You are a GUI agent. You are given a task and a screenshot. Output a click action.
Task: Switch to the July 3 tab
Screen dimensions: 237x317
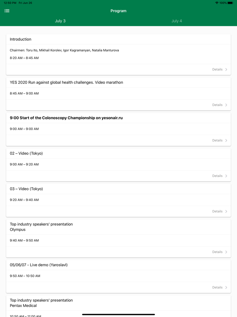[60, 21]
